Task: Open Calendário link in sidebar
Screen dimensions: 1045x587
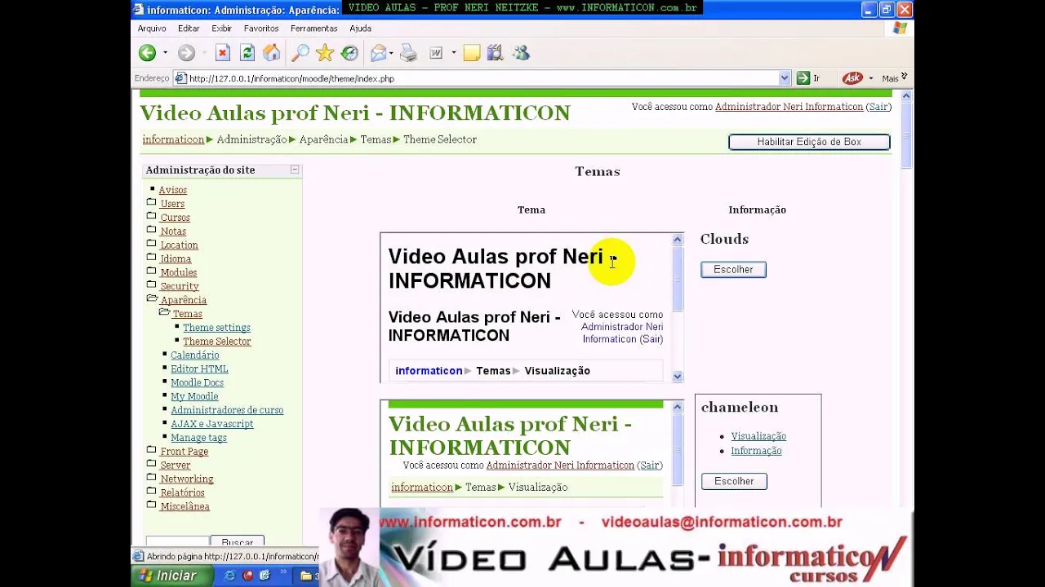Action: pyautogui.click(x=194, y=355)
